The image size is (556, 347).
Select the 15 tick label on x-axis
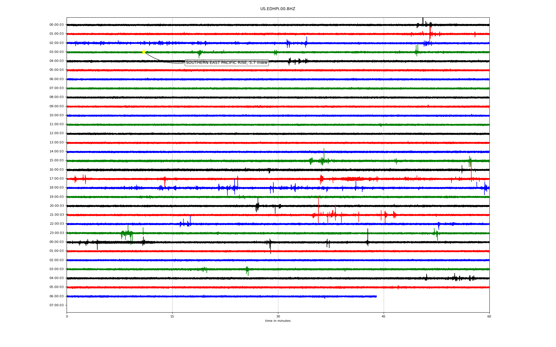tap(172, 316)
